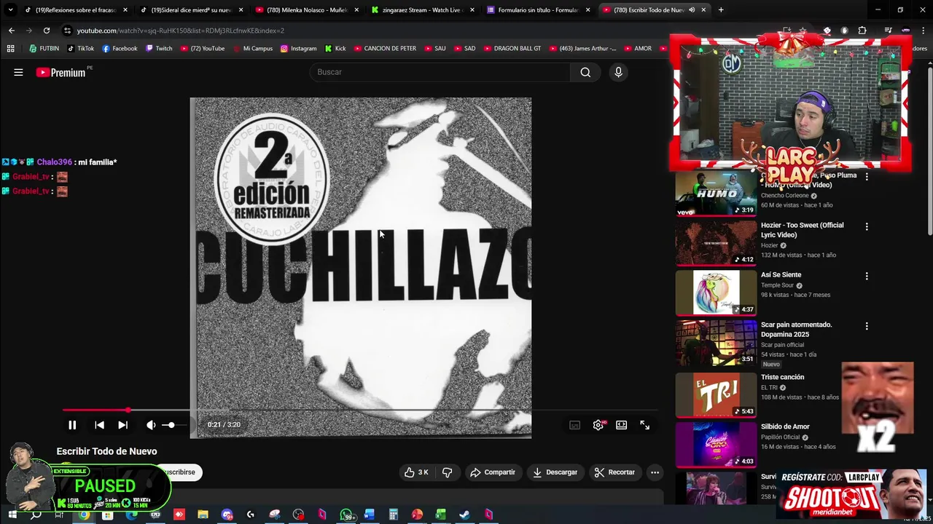Toggle subtitles on the player

(x=574, y=425)
